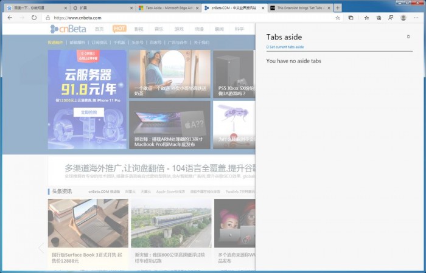Open the Tabs aside panel options icon
426x273 pixels.
click(408, 37)
